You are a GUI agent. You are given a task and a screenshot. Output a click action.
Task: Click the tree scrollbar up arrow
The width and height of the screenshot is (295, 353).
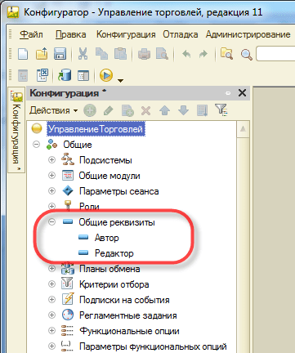243,129
